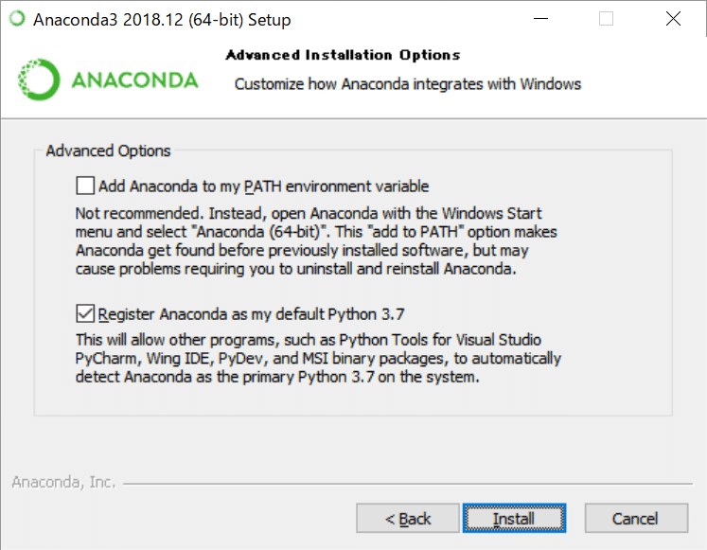Screen dimensions: 707x550
Task: Close the setup window with the X
Action: pos(673,19)
